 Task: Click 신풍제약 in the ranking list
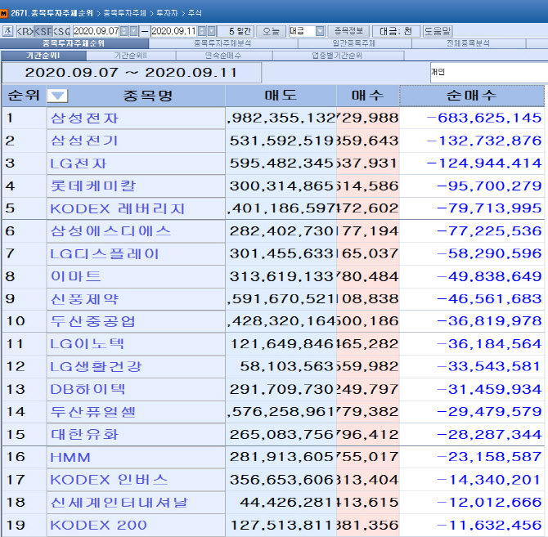(85, 299)
